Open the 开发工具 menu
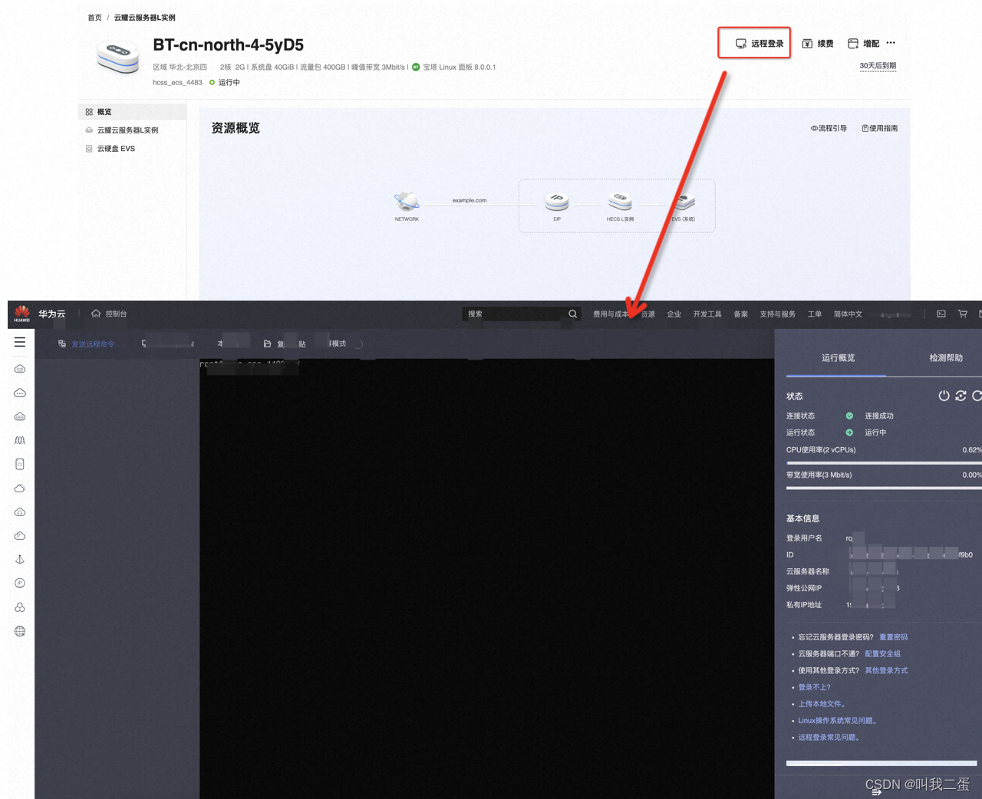Image resolution: width=982 pixels, height=799 pixels. 707,314
